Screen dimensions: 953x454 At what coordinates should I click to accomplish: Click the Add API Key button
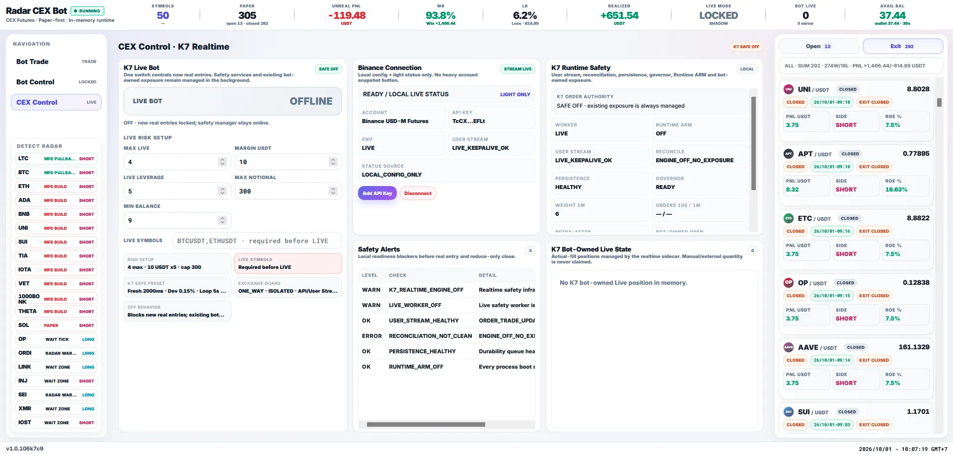377,193
